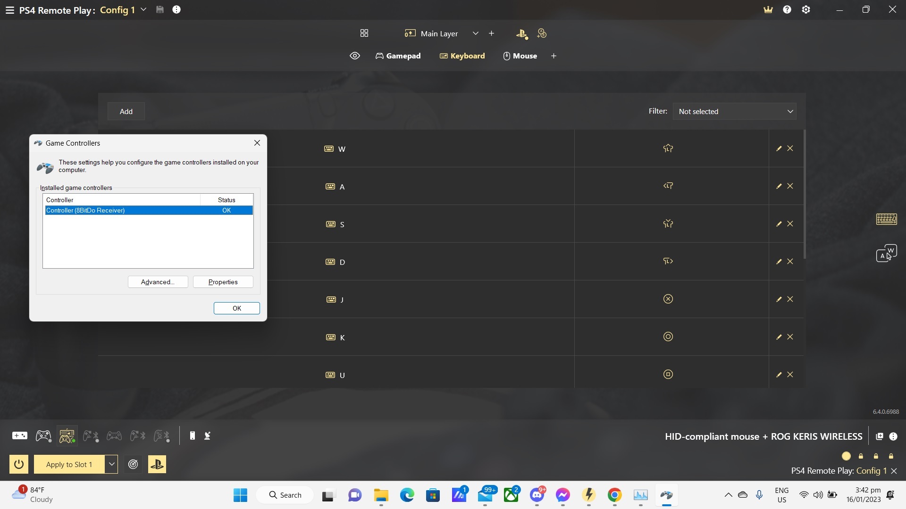This screenshot has width=906, height=509.
Task: Select the all-controllers gamepad icon in device bar
Action: click(x=19, y=436)
